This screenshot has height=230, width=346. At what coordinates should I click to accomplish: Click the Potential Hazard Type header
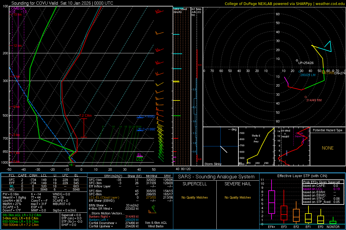328,130
